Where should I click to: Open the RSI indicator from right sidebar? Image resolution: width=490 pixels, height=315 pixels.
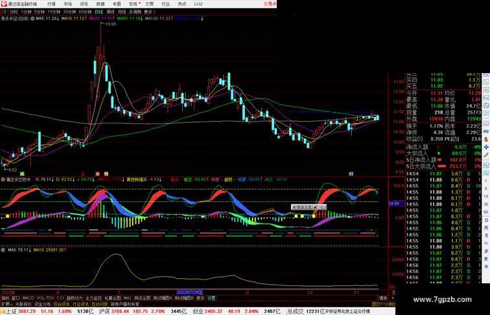pos(486,131)
